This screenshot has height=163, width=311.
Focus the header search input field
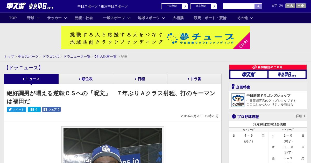239,6
